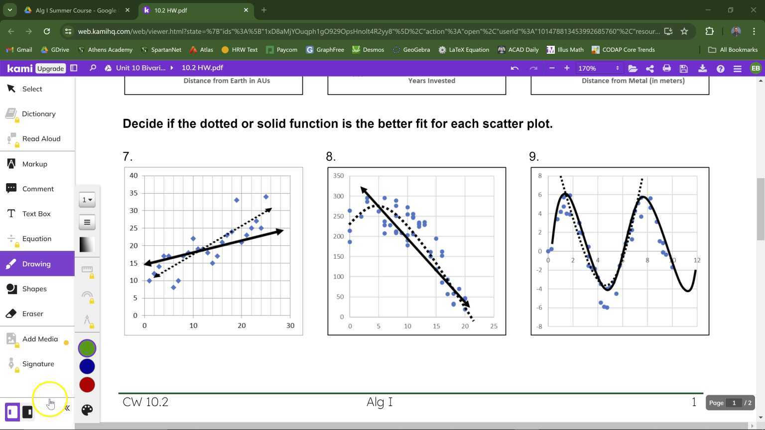Select the Drawing tool

37,264
